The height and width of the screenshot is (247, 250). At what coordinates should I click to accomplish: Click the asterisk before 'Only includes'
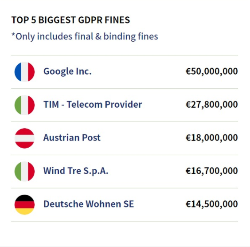[x=13, y=35]
